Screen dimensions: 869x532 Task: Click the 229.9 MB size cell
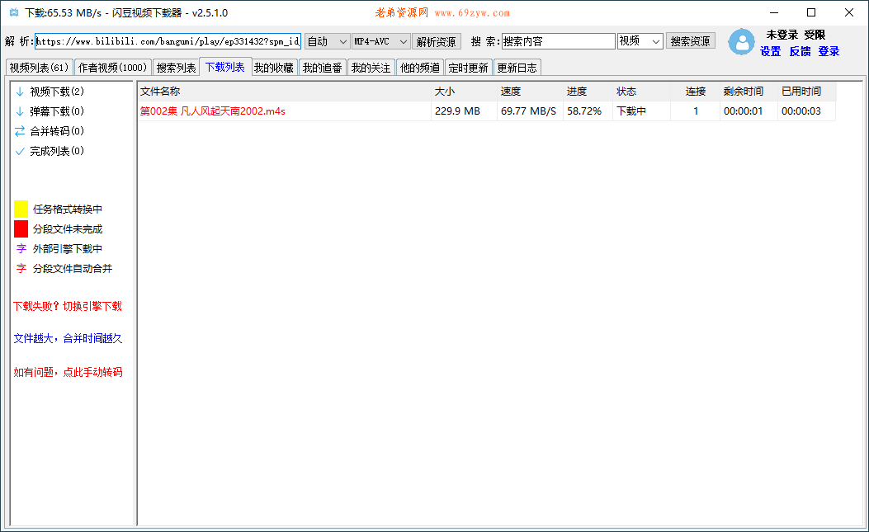(x=465, y=111)
